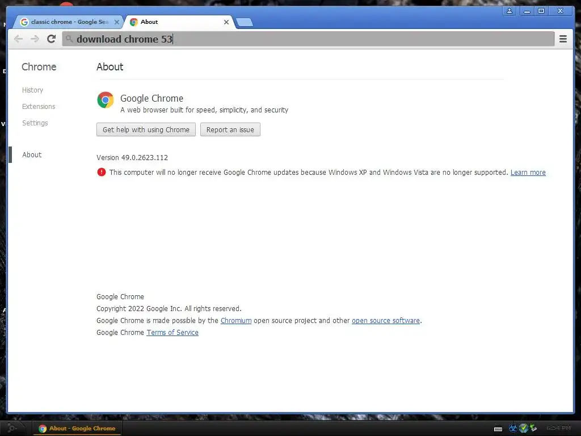Open the open source software link

click(386, 320)
